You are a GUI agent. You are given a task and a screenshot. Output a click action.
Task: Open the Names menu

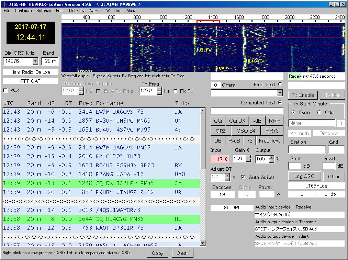96,10
